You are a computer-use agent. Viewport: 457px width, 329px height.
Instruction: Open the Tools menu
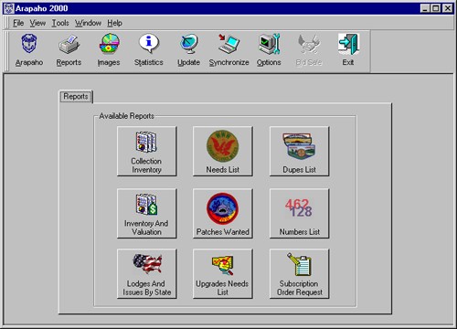[60, 23]
